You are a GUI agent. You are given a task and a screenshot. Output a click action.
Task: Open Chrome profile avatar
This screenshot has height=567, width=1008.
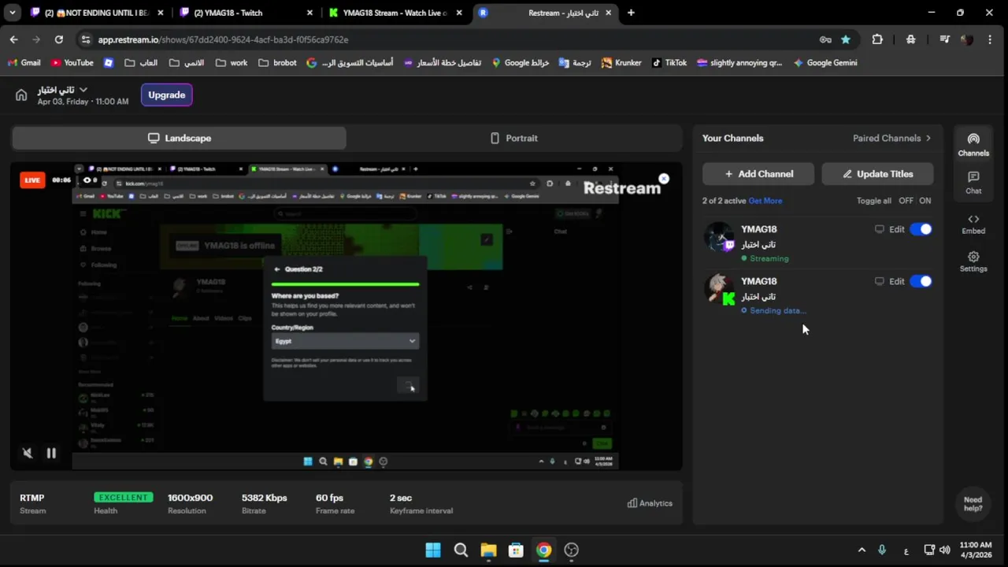point(967,39)
